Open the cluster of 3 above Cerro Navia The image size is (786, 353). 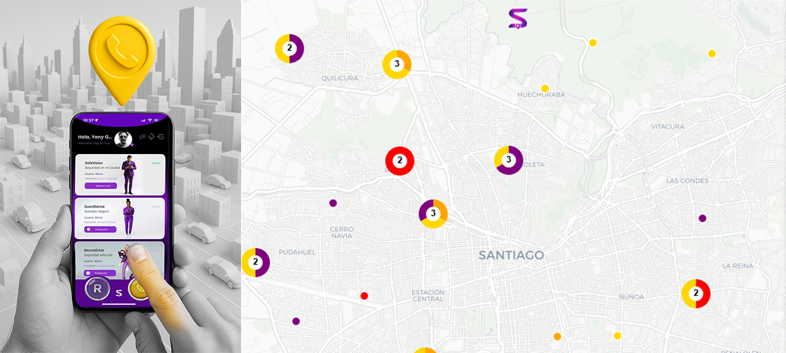[x=433, y=214]
